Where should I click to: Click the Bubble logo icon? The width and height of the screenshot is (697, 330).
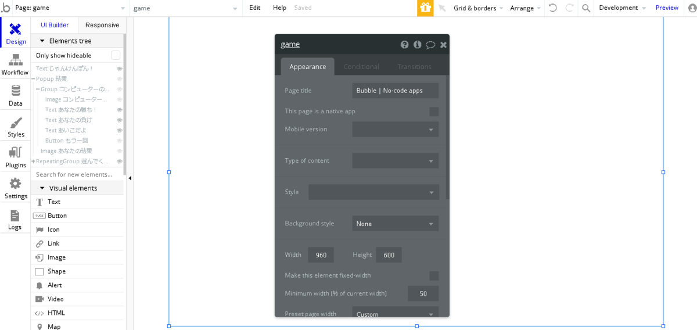(6, 8)
